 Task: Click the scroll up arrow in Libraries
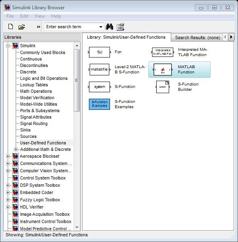tap(77, 46)
